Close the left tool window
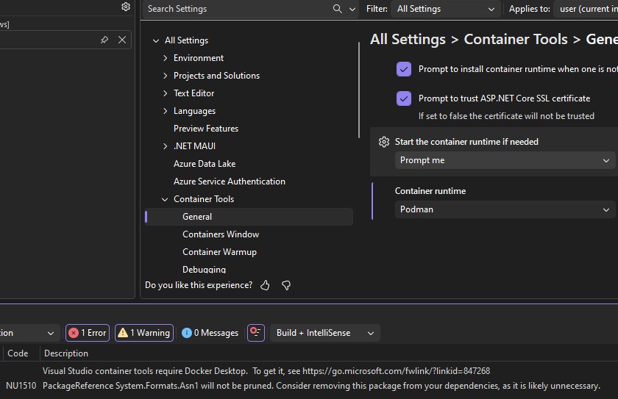The height and width of the screenshot is (399, 618). click(122, 40)
